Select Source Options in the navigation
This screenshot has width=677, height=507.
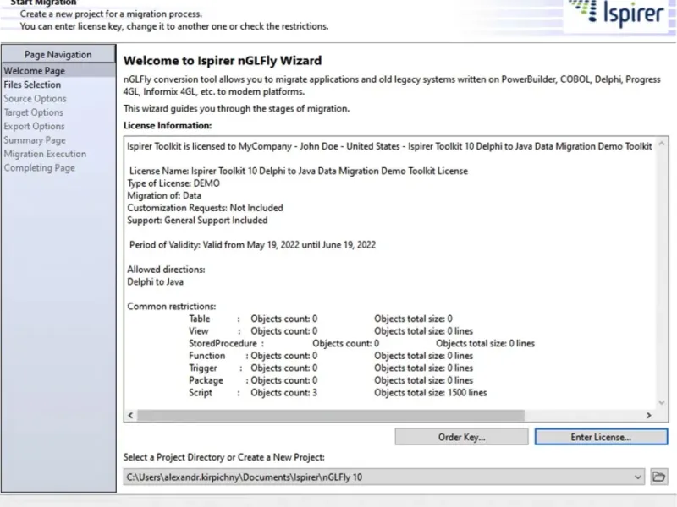(35, 98)
